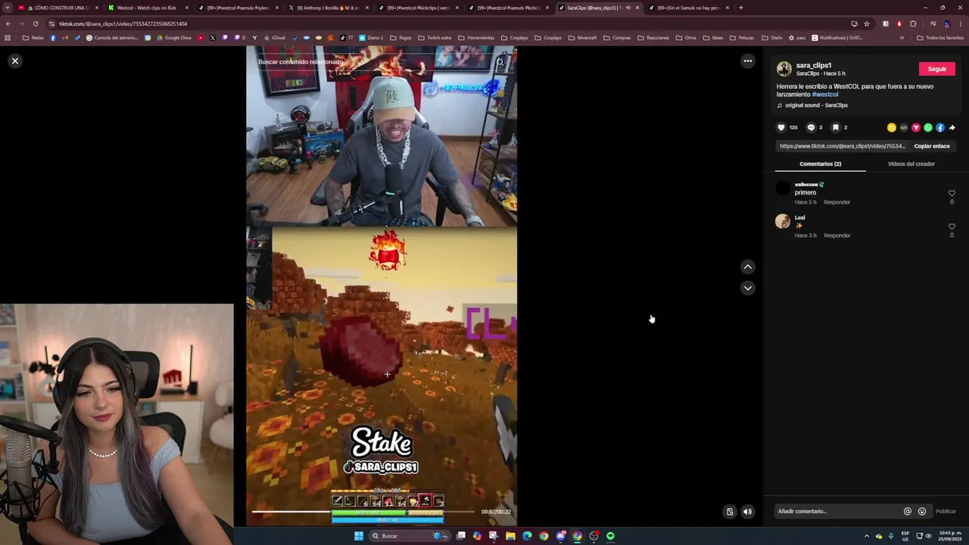
Task: Open browser extensions puzzle icon
Action: coord(913,23)
